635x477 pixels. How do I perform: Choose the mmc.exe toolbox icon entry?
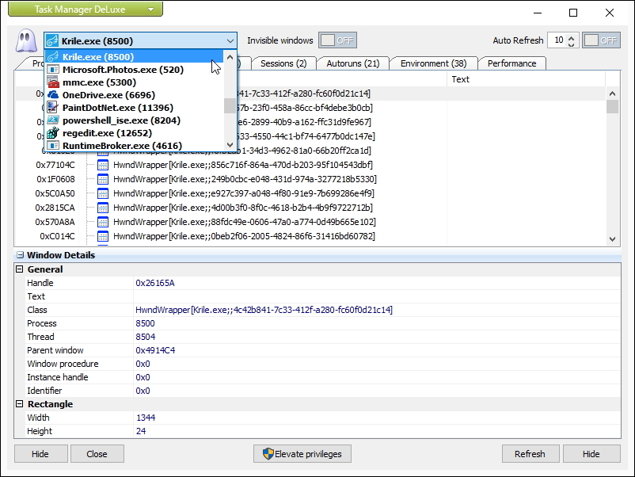click(x=53, y=82)
